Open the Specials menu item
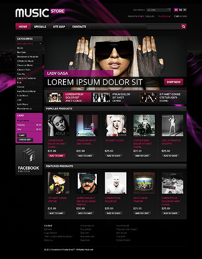This screenshot has height=259, width=202. coord(40,27)
